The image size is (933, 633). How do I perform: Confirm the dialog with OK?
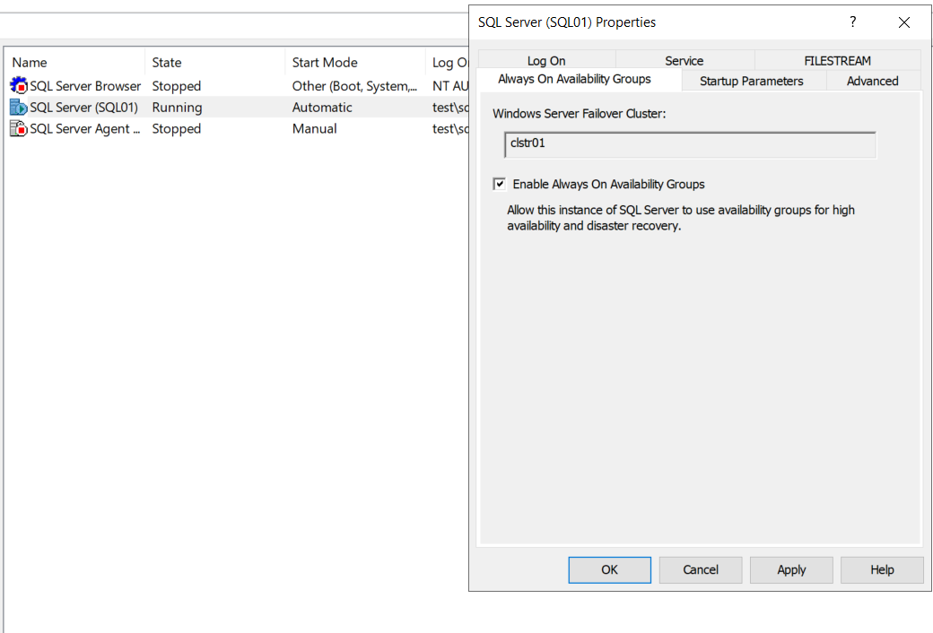tap(609, 570)
